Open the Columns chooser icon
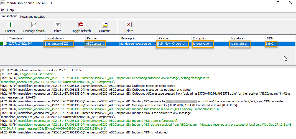The height and width of the screenshot is (139, 296). pyautogui.click(x=104, y=25)
